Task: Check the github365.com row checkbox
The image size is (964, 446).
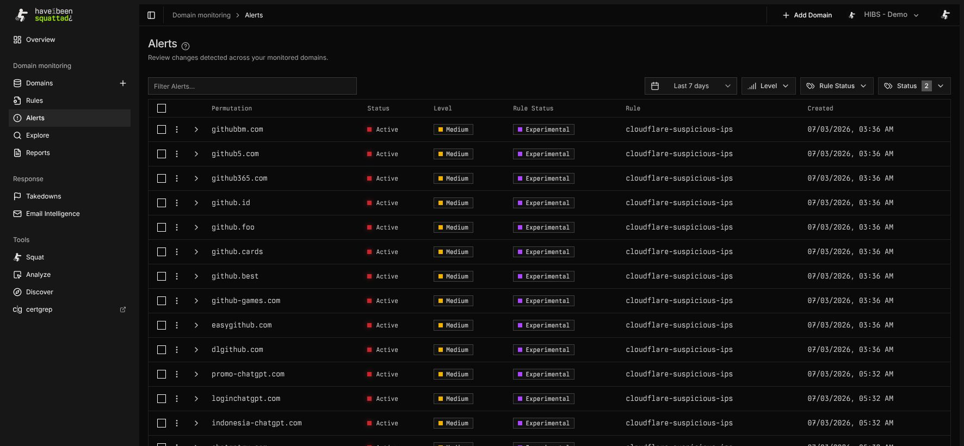Action: pos(162,178)
